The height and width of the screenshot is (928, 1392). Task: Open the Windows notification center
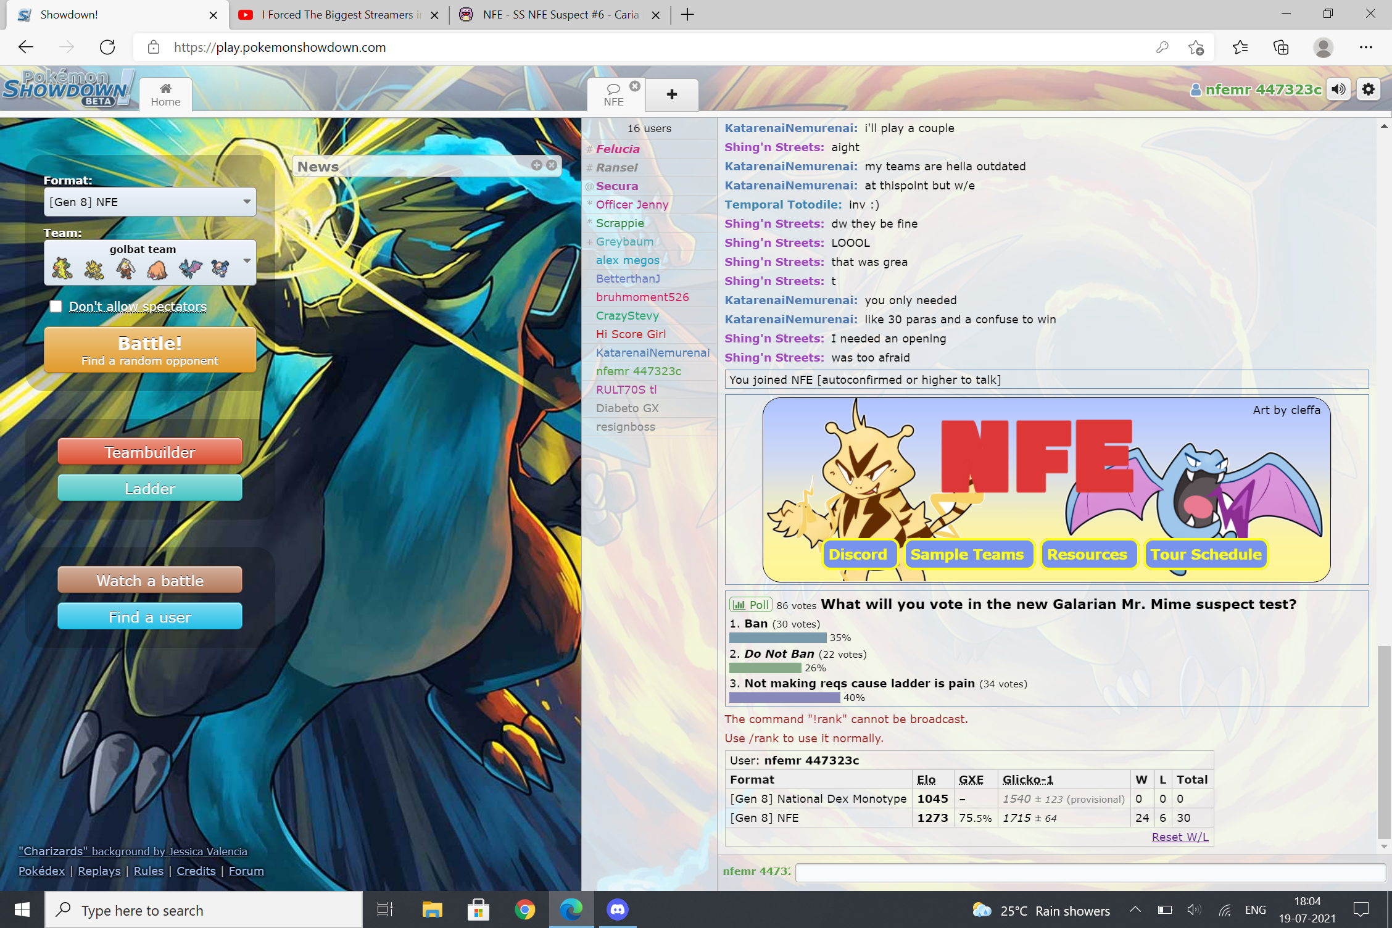[1361, 909]
